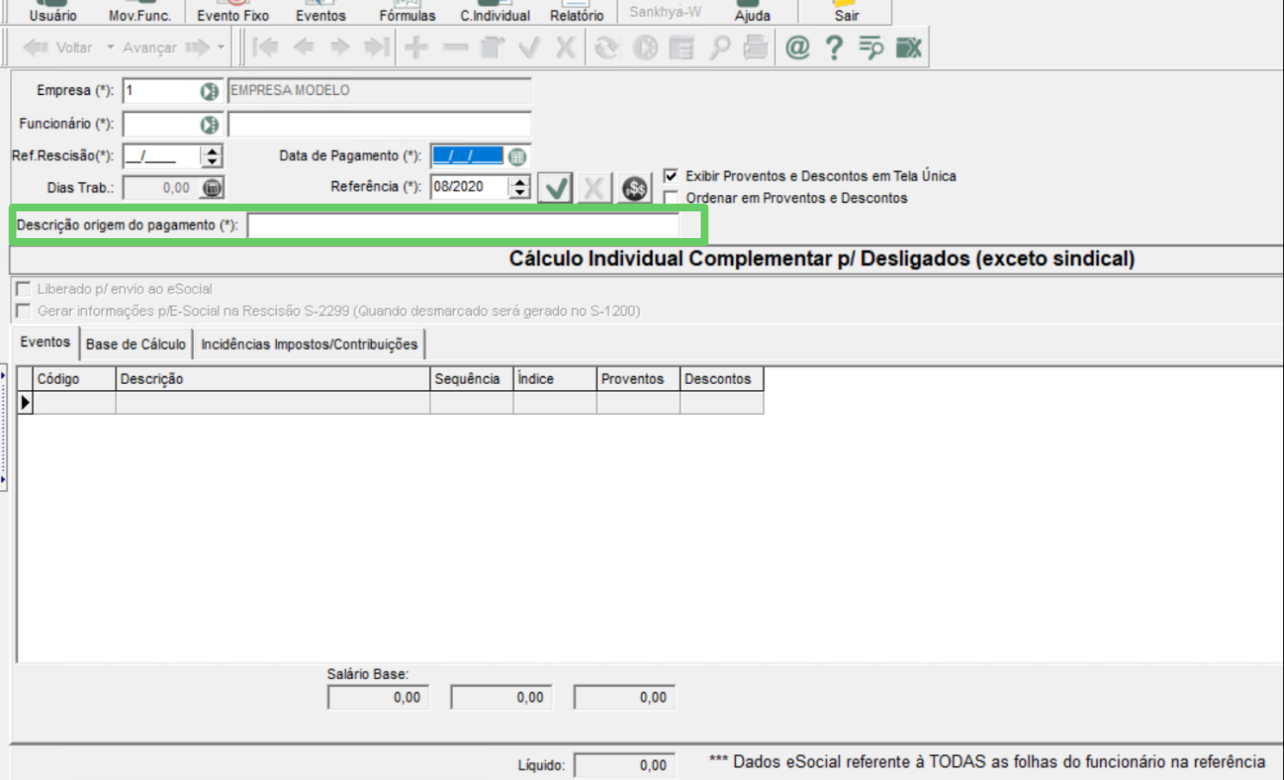This screenshot has height=780, width=1284.
Task: Open the Incidências Impostos/Contribuições tab
Action: 309,344
